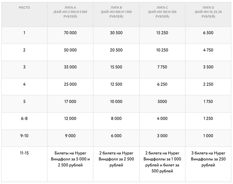Select the 8 000 prize cell
The height and width of the screenshot is (184, 233).
116,119
